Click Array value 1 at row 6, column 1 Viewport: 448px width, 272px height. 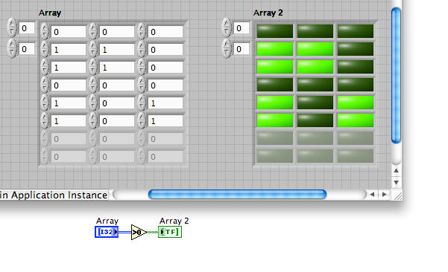point(69,121)
